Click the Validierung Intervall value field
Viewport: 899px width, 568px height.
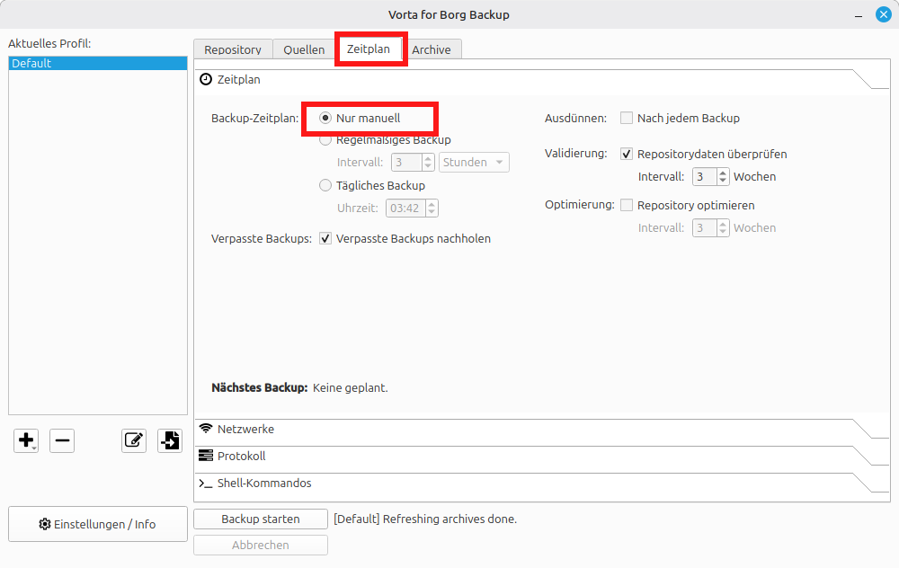(x=705, y=176)
